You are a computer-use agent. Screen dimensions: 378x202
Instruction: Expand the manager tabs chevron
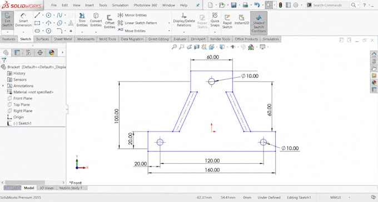tap(62, 53)
